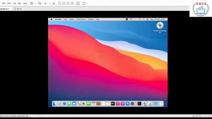Click the stretch guest display icon
212x119 pixels.
(84, 3)
